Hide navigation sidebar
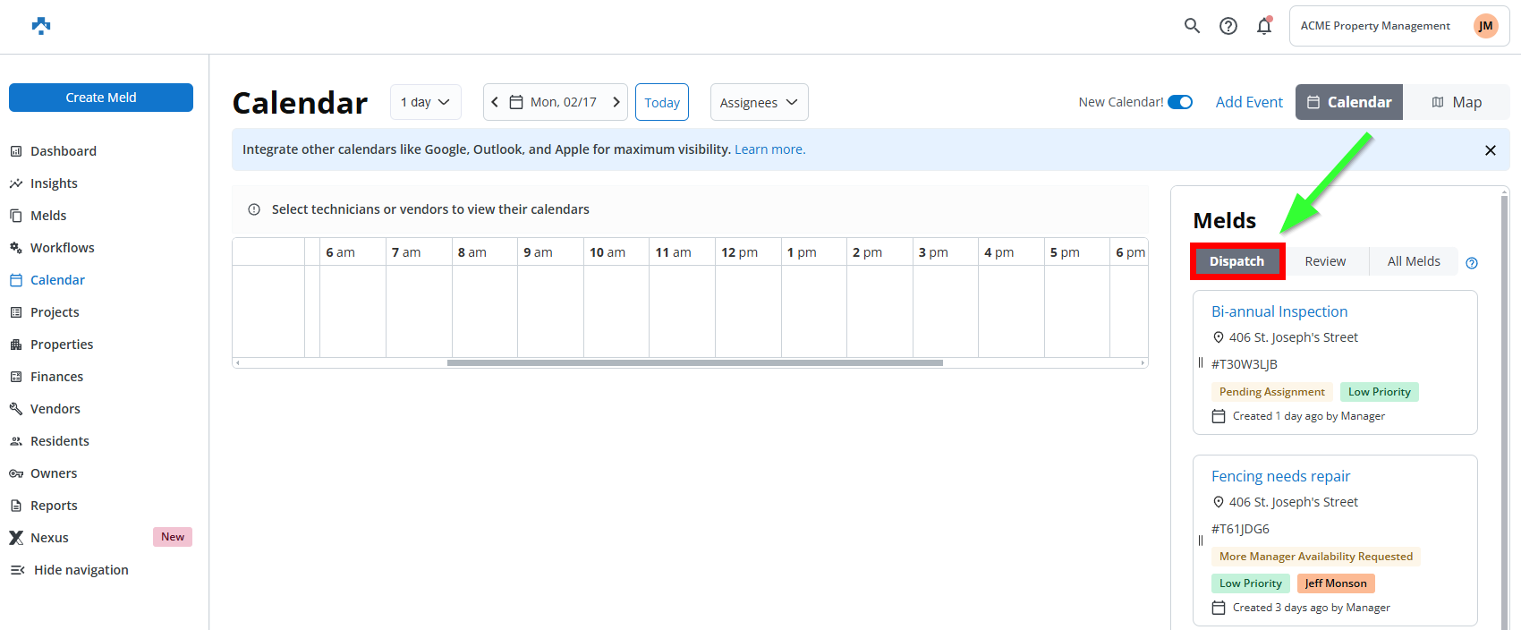 [70, 570]
